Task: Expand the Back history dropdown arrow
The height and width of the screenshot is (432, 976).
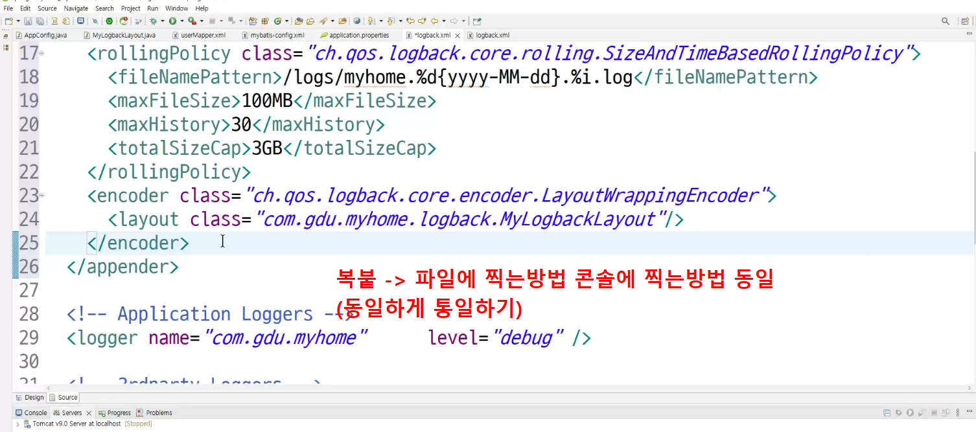Action: pos(444,21)
